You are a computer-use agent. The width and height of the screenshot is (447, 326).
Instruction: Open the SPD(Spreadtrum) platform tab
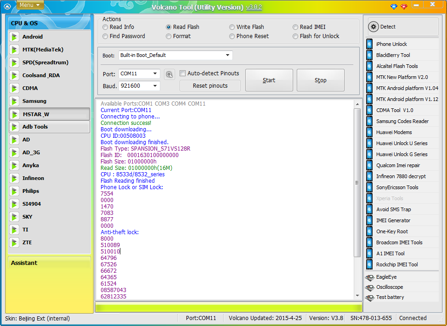[x=50, y=62]
